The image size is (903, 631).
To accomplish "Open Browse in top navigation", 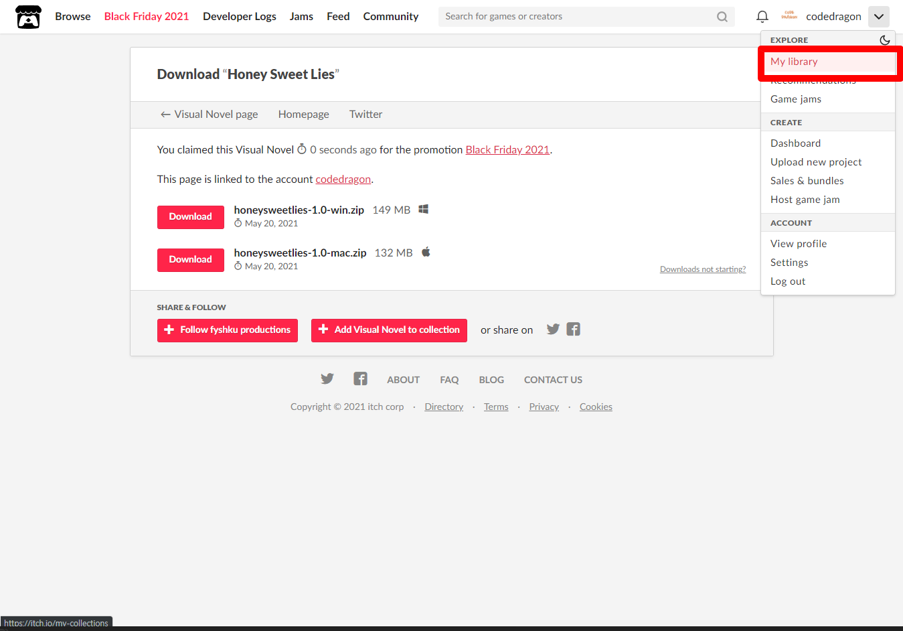I will click(x=73, y=17).
